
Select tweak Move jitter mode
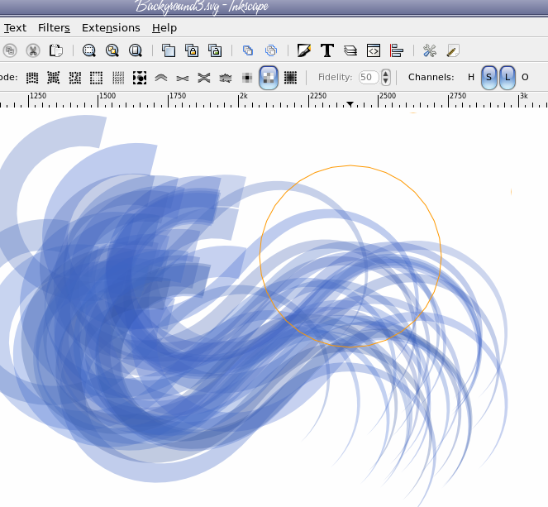coord(74,77)
